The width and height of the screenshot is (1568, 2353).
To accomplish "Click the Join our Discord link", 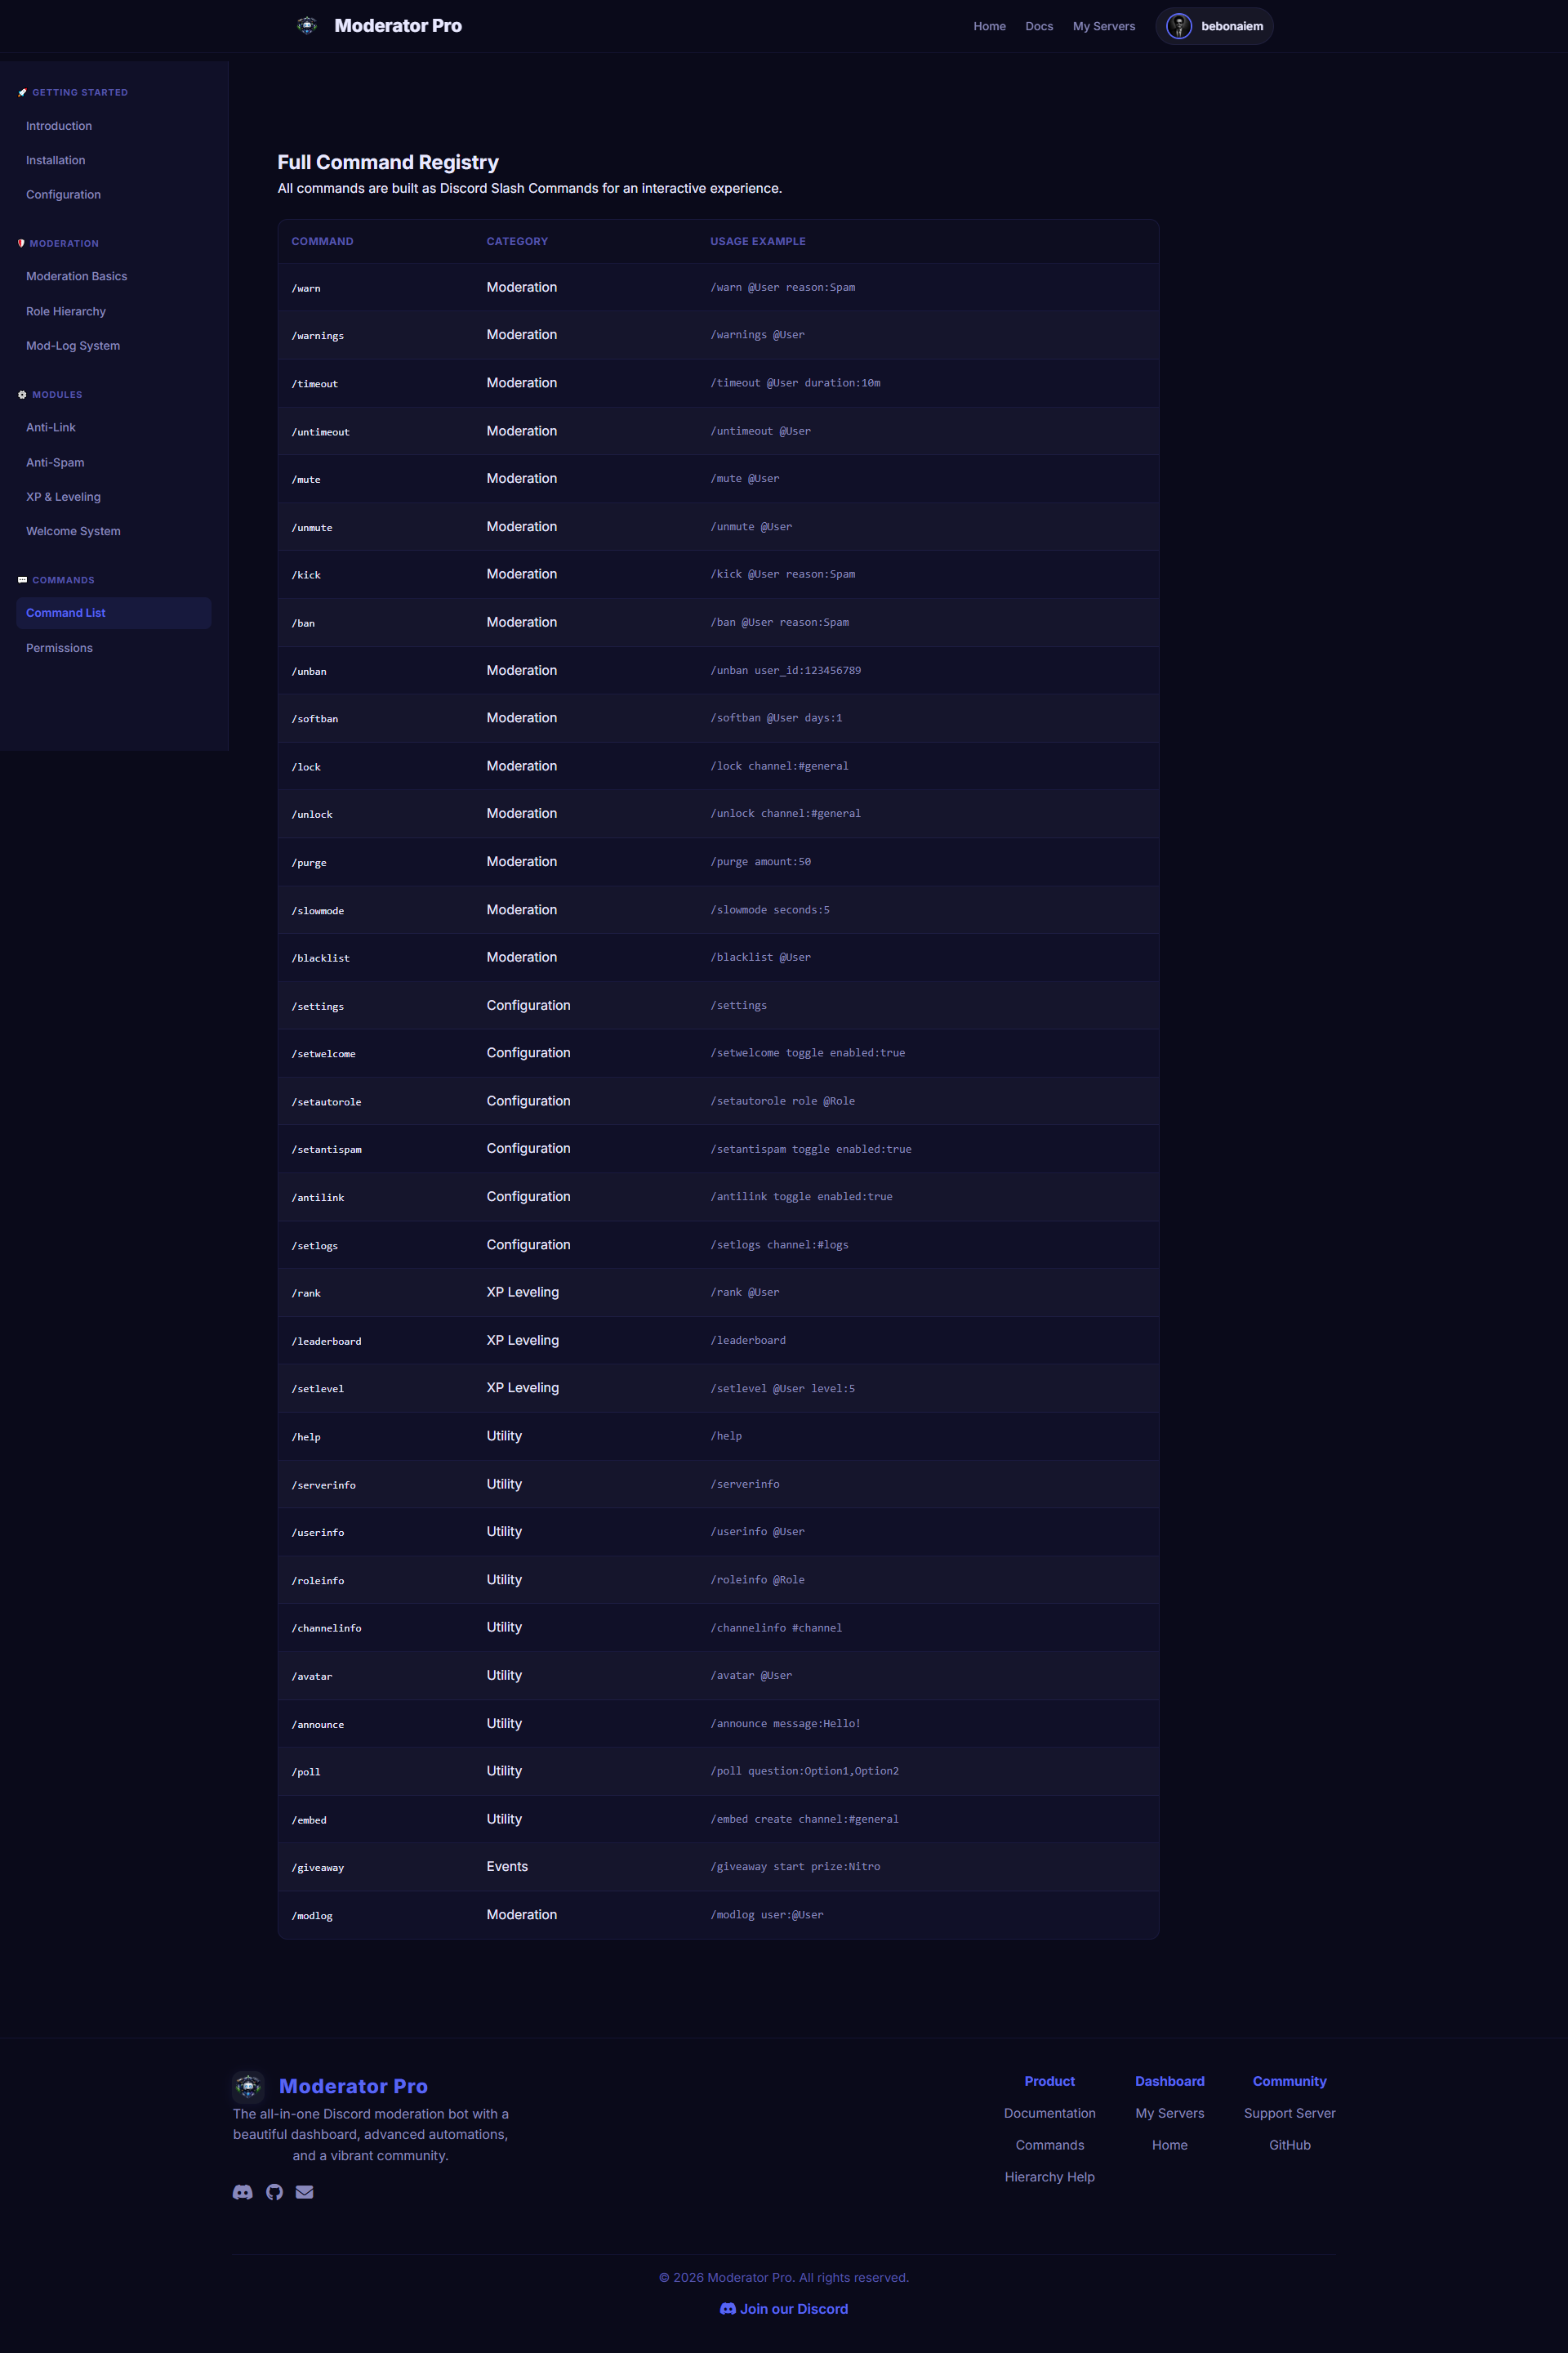I will (x=784, y=2309).
